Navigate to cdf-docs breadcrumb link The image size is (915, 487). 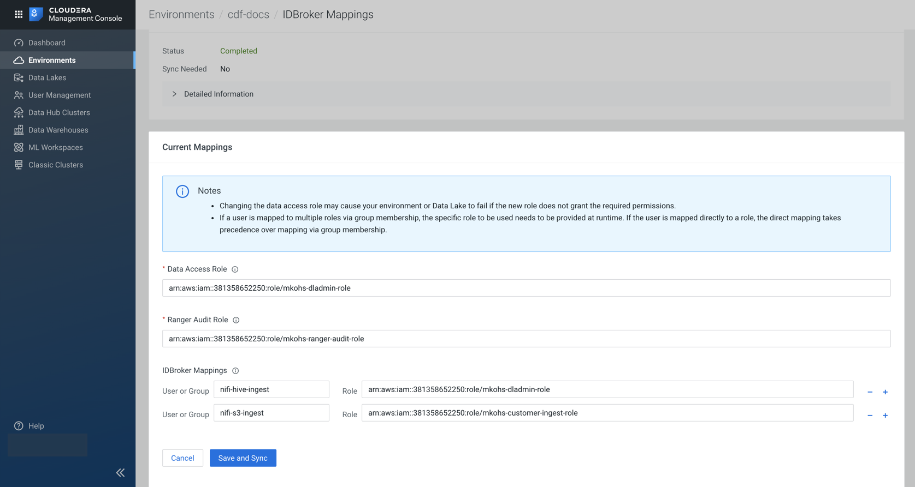(248, 15)
